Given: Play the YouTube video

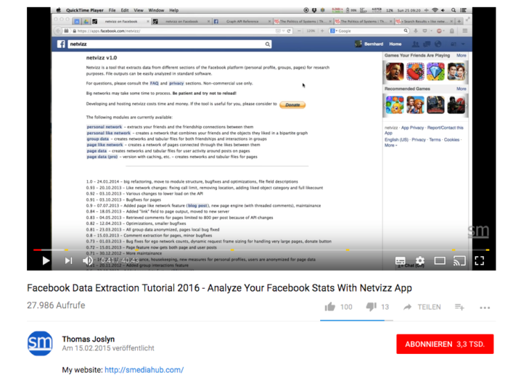Looking at the screenshot, I should [46, 260].
